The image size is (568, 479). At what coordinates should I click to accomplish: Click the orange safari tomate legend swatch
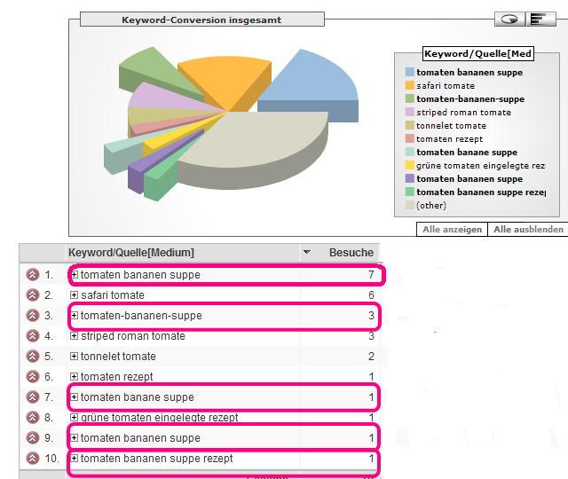409,86
